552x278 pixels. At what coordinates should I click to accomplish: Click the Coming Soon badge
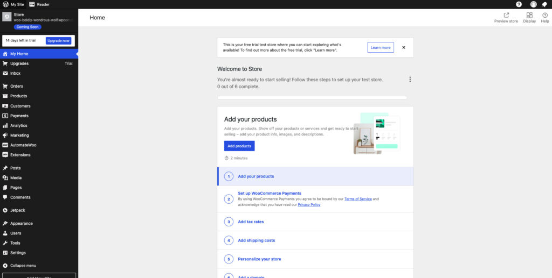tap(27, 27)
